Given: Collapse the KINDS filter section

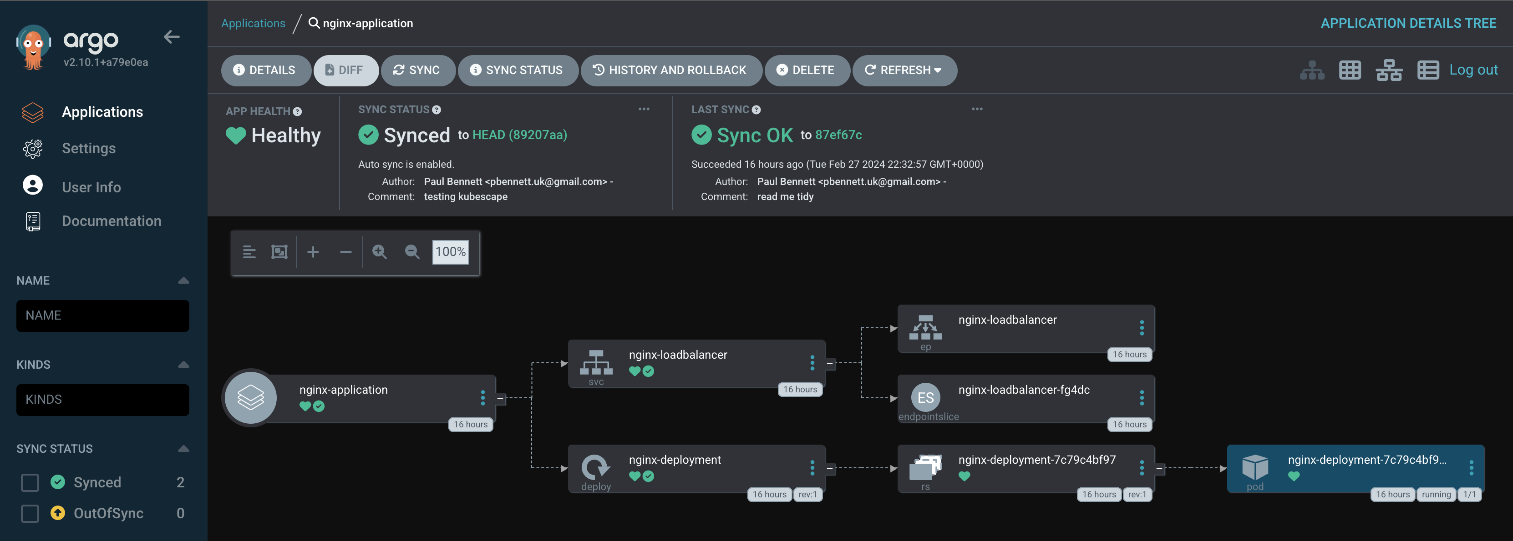Looking at the screenshot, I should (x=183, y=365).
